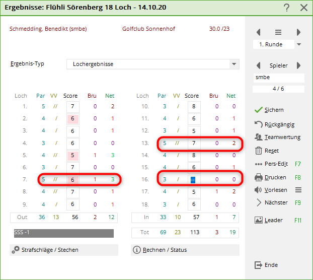The width and height of the screenshot is (313, 280).
Task: Open Teamwertung via its people icon
Action: click(x=259, y=137)
